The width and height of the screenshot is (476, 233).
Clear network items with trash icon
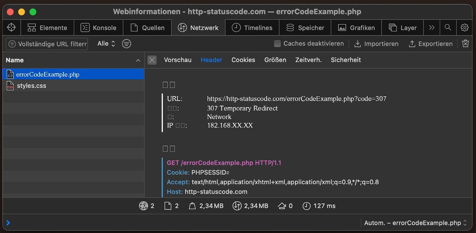point(465,43)
